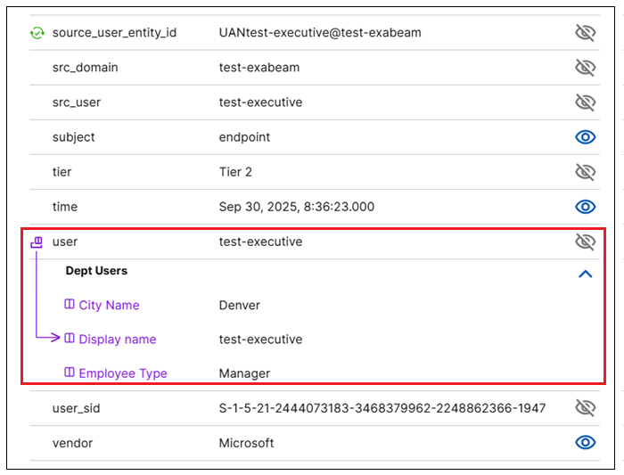This screenshot has width=624, height=475.
Task: Click the icon next to Display name
Action: pos(70,340)
